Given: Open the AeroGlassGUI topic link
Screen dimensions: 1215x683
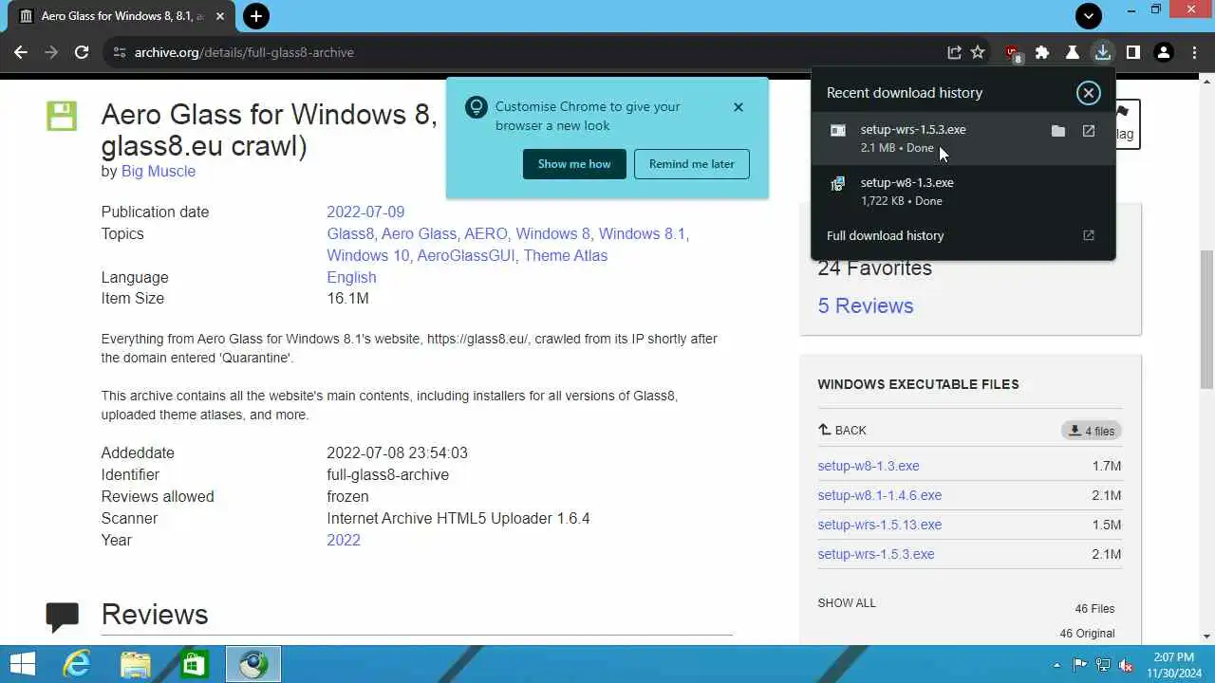Looking at the screenshot, I should 466,255.
